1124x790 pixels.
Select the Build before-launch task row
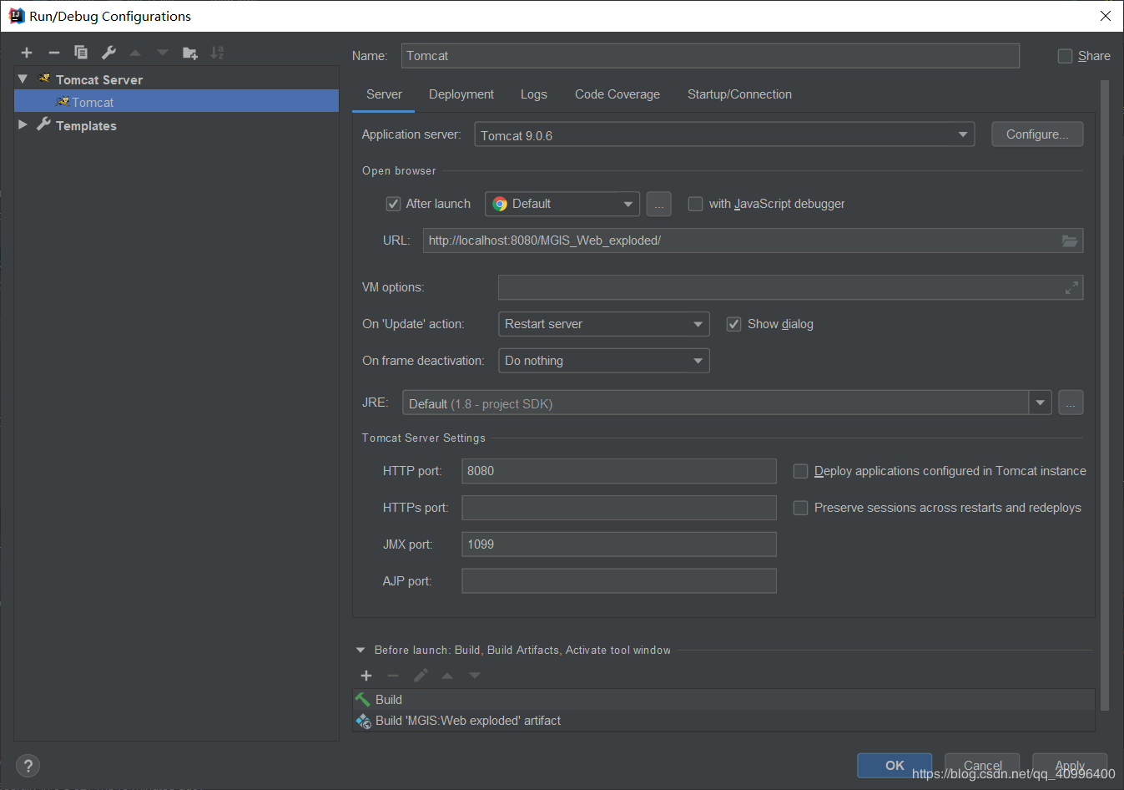coord(723,700)
